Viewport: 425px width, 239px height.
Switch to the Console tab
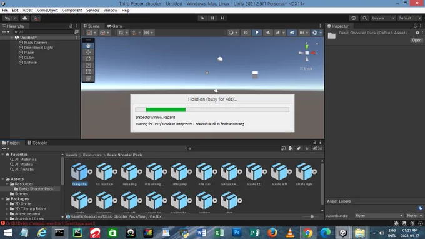tap(37, 143)
